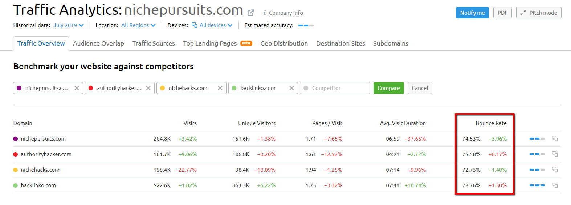Export report with PDF button
571x205 pixels.
tap(502, 13)
